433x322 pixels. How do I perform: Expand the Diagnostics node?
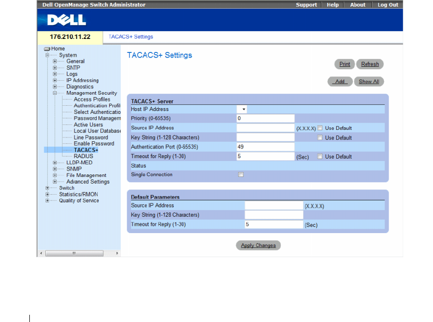[x=55, y=87]
